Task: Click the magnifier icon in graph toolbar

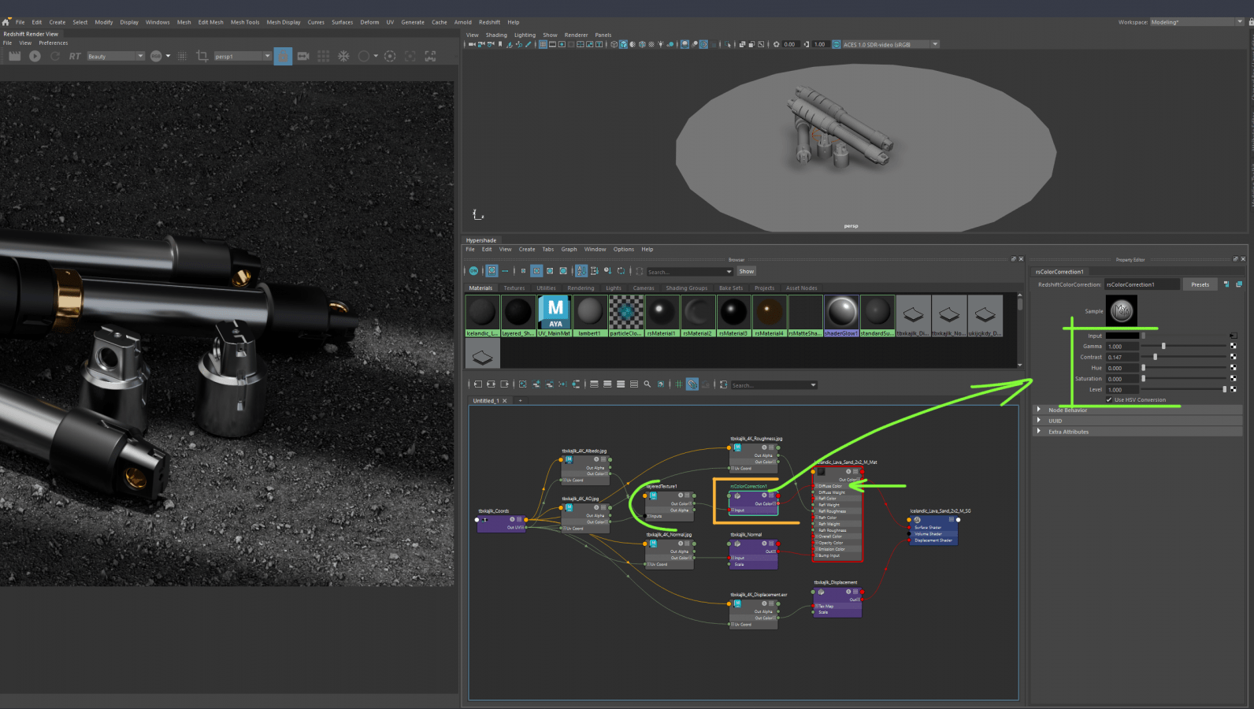Action: pos(647,384)
